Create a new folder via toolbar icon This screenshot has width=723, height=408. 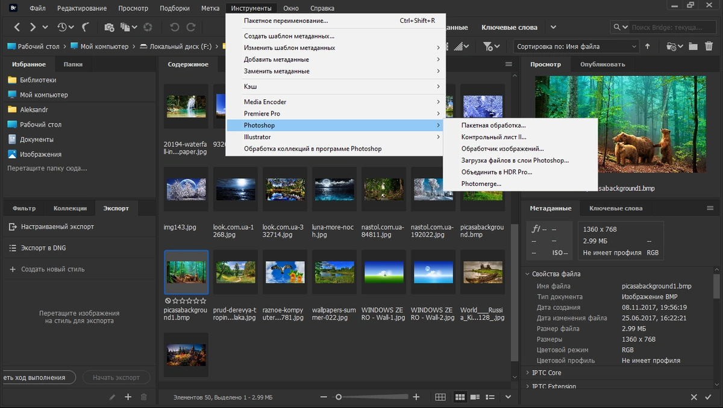[693, 46]
